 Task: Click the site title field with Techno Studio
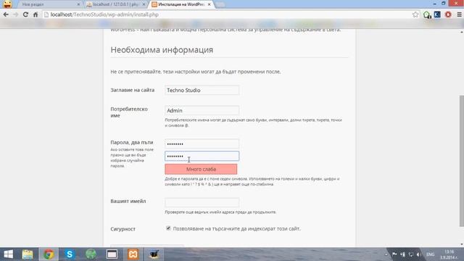click(202, 90)
